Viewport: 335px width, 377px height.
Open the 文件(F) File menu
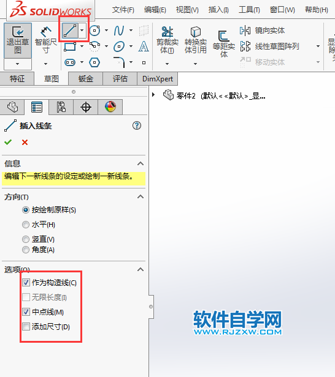pos(123,10)
